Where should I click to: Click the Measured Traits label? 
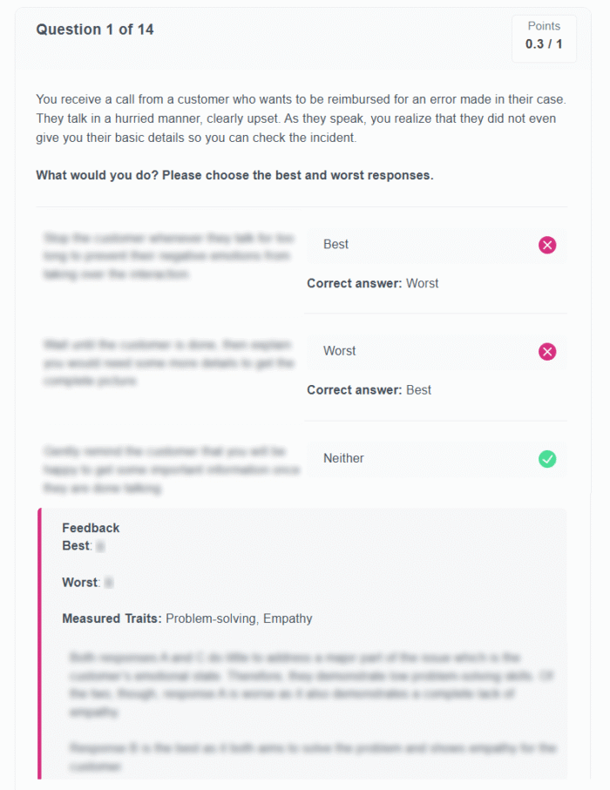(x=112, y=618)
